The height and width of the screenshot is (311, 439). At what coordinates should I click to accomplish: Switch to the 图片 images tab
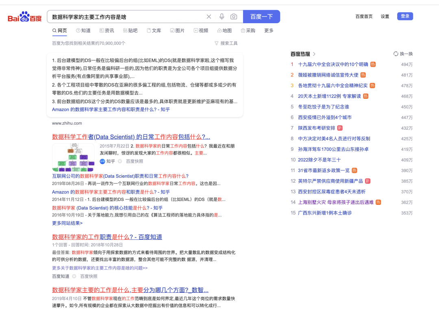click(177, 30)
